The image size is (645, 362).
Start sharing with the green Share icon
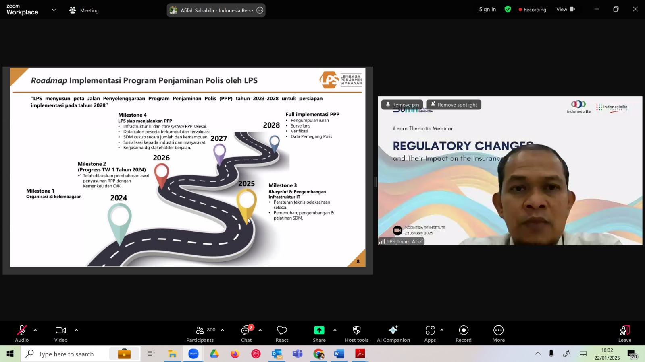319,334
